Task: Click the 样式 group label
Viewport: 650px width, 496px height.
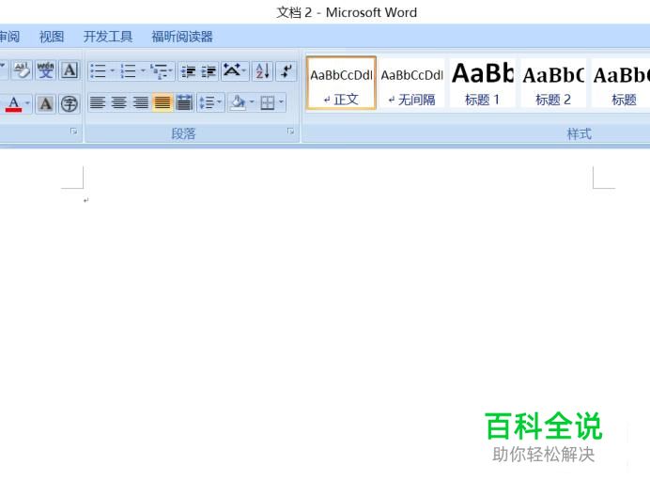Action: click(x=580, y=133)
